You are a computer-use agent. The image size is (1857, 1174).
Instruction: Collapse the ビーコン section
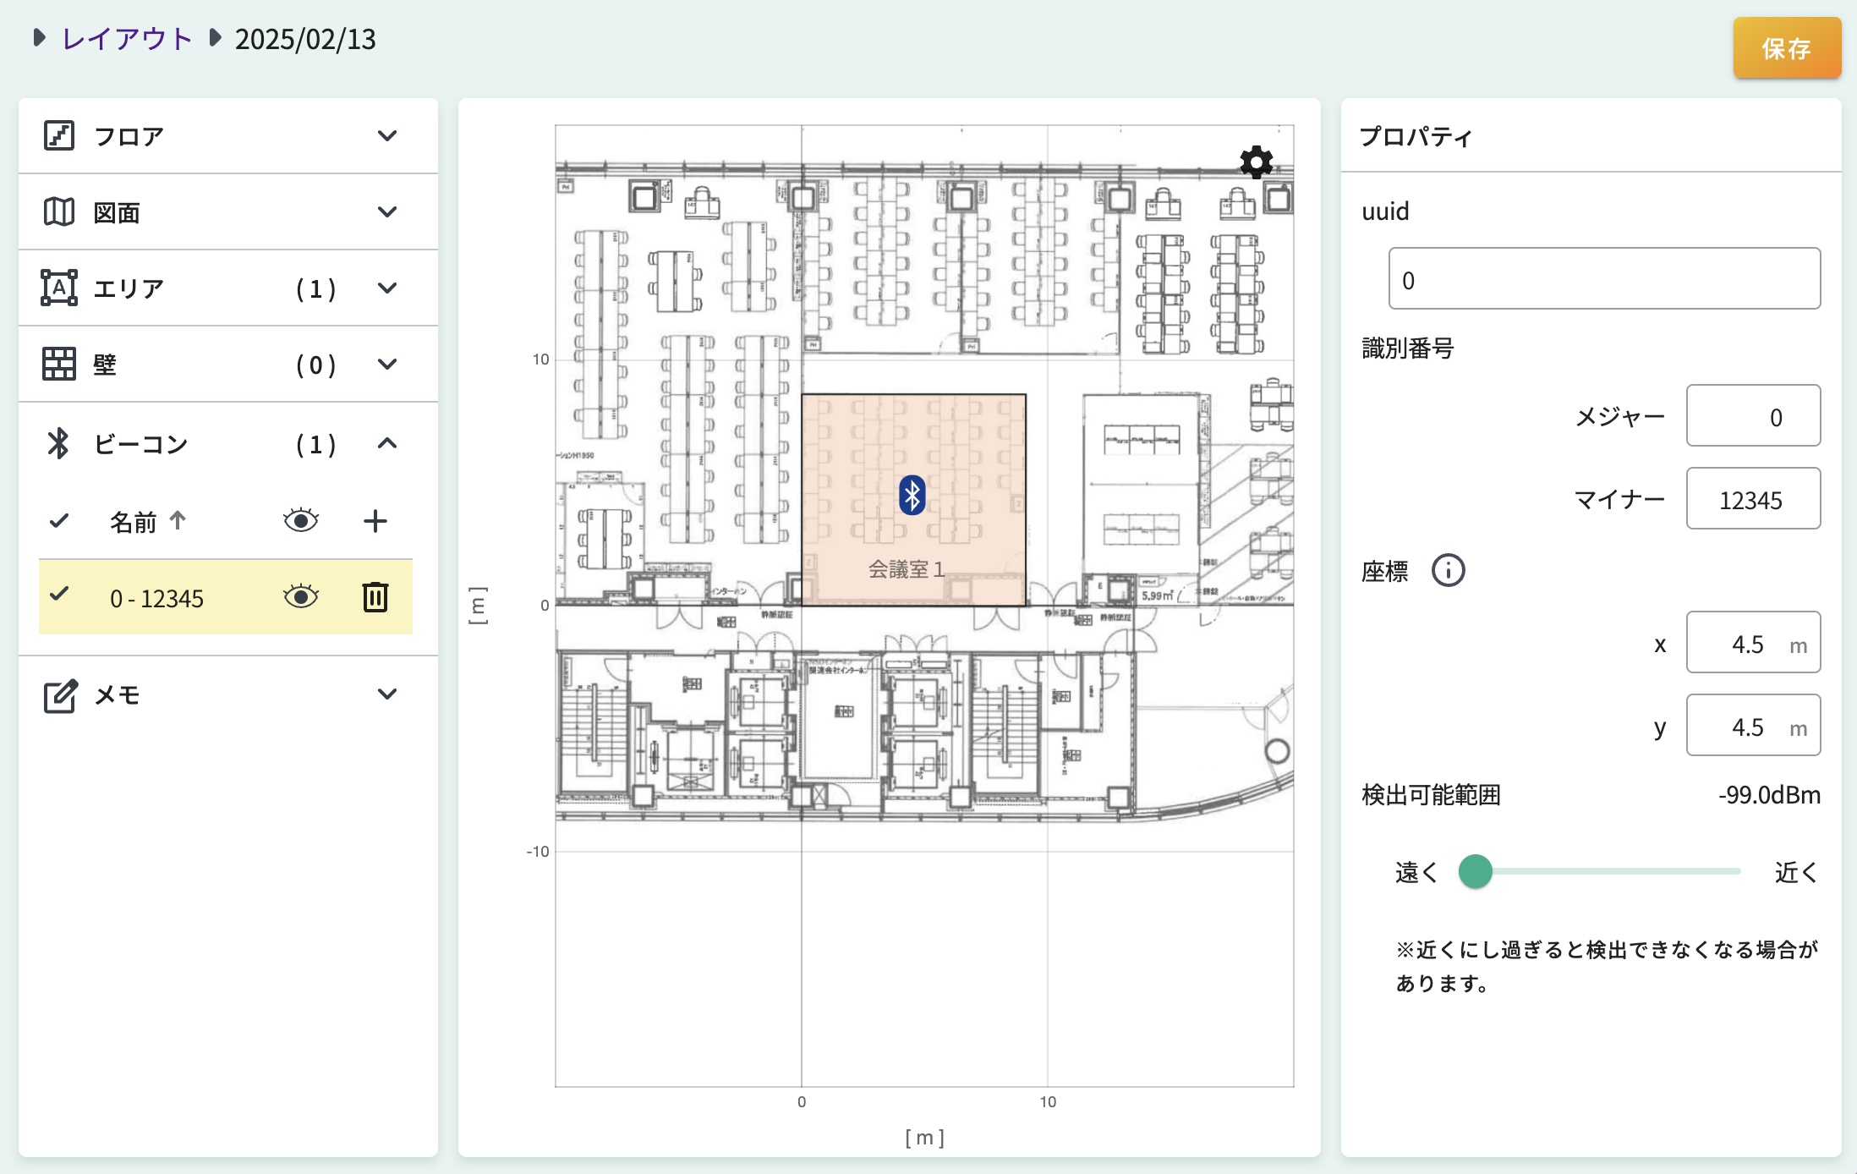[387, 442]
